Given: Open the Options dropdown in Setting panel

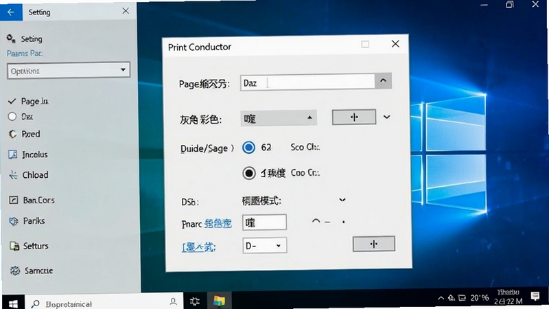Looking at the screenshot, I should [x=68, y=71].
